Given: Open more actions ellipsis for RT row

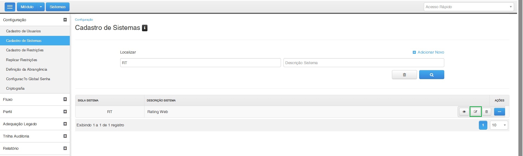Looking at the screenshot, I should [499, 112].
